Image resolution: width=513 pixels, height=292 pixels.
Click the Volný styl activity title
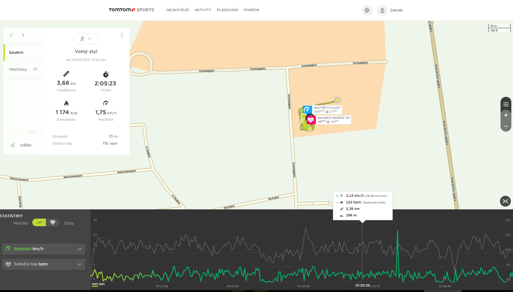[86, 52]
